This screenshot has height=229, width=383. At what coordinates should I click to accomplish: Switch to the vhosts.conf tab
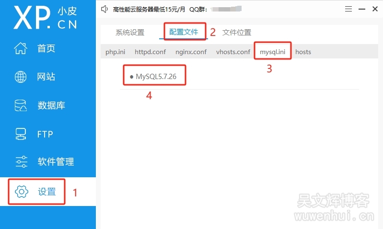click(x=233, y=52)
